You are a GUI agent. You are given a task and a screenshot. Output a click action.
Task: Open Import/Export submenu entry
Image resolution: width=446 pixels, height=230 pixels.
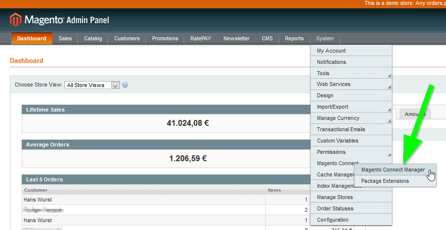click(x=351, y=107)
